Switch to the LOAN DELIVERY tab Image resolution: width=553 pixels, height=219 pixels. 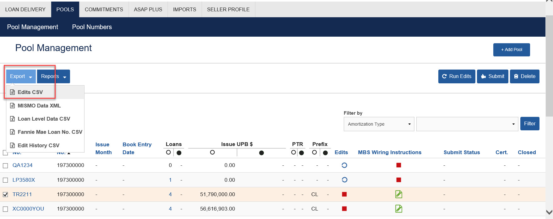[x=25, y=9]
